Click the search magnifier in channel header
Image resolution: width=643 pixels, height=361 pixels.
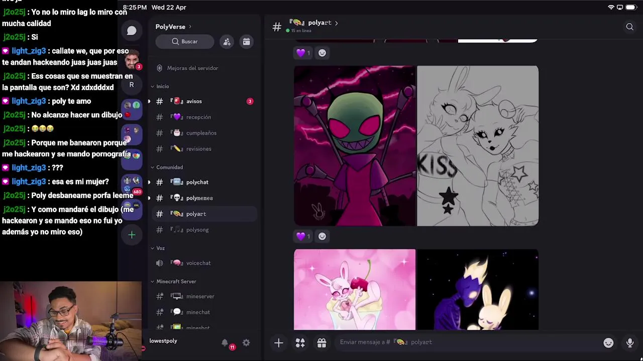(629, 27)
